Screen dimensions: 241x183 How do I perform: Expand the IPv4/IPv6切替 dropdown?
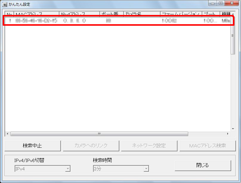pyautogui.click(x=68, y=169)
